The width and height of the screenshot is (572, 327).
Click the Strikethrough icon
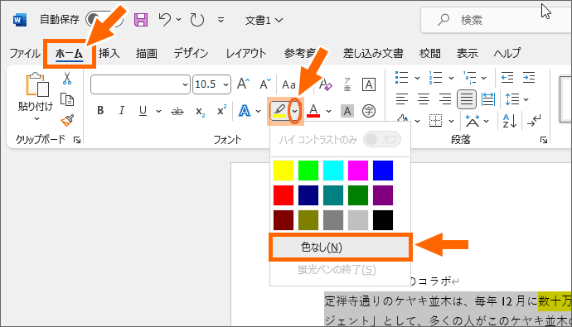[177, 111]
